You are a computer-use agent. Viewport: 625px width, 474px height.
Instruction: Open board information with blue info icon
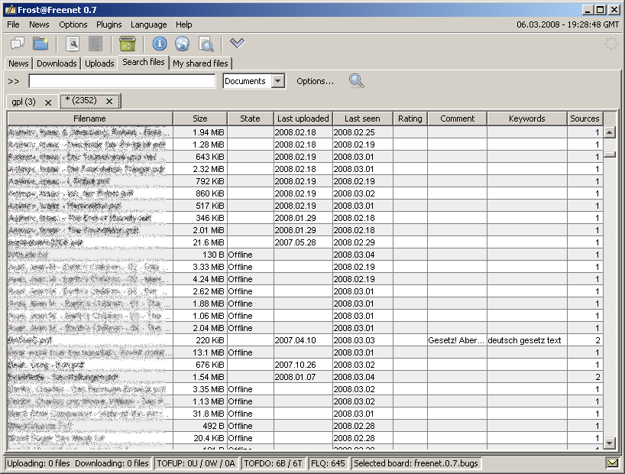pos(160,44)
